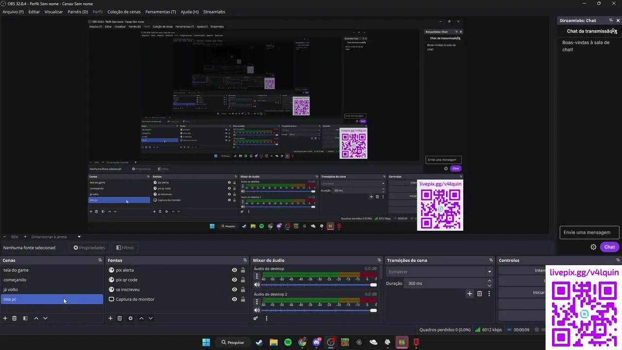This screenshot has height=350, width=622.
Task: Hide the pix alerta source
Action: coord(234,270)
